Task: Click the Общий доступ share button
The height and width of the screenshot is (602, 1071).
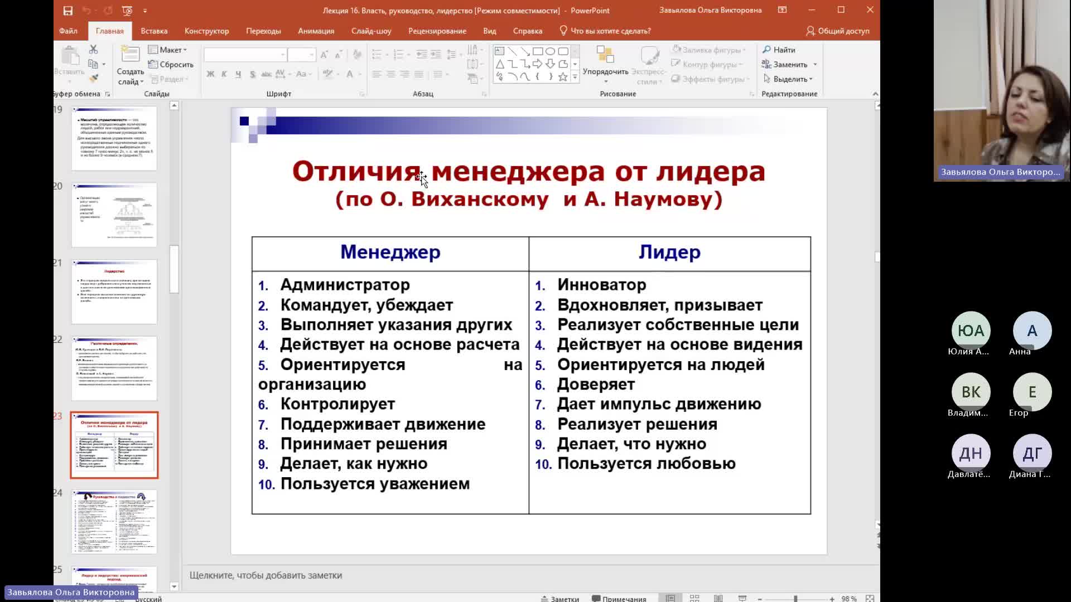Action: [838, 31]
